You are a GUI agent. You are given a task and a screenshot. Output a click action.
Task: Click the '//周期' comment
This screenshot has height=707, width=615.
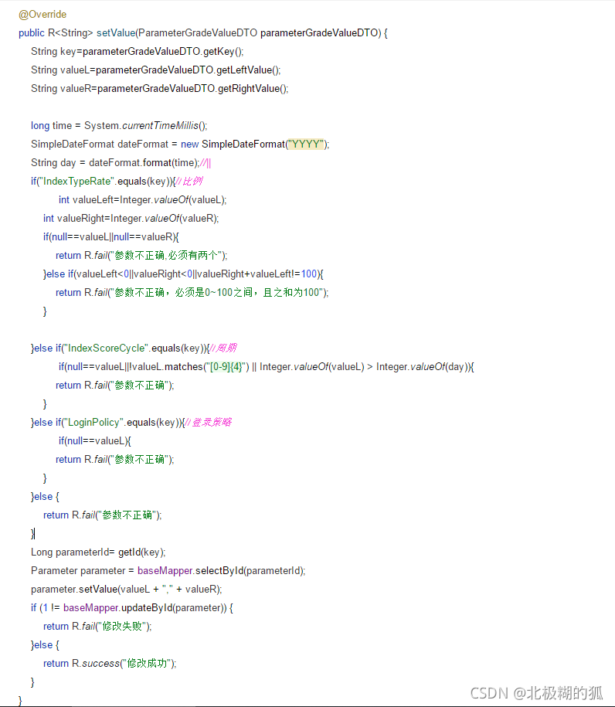[x=223, y=348]
